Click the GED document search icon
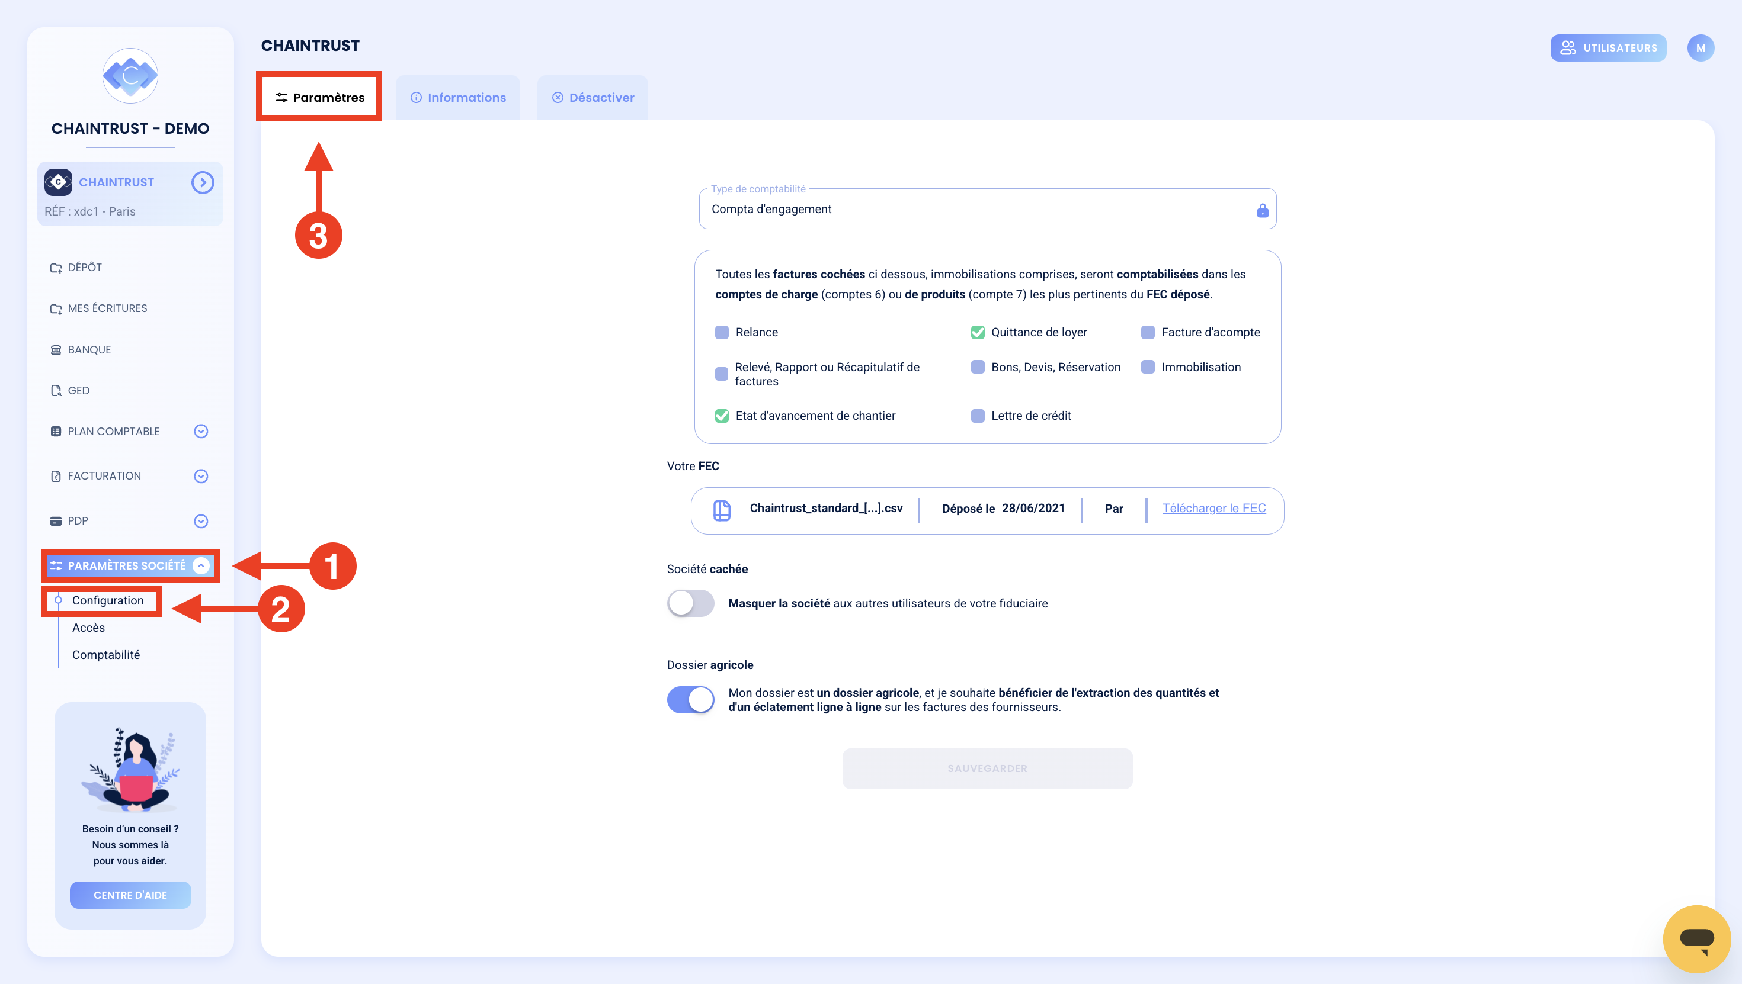 coord(56,391)
